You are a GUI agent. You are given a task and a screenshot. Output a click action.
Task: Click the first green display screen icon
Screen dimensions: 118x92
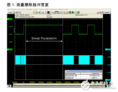point(70,13)
